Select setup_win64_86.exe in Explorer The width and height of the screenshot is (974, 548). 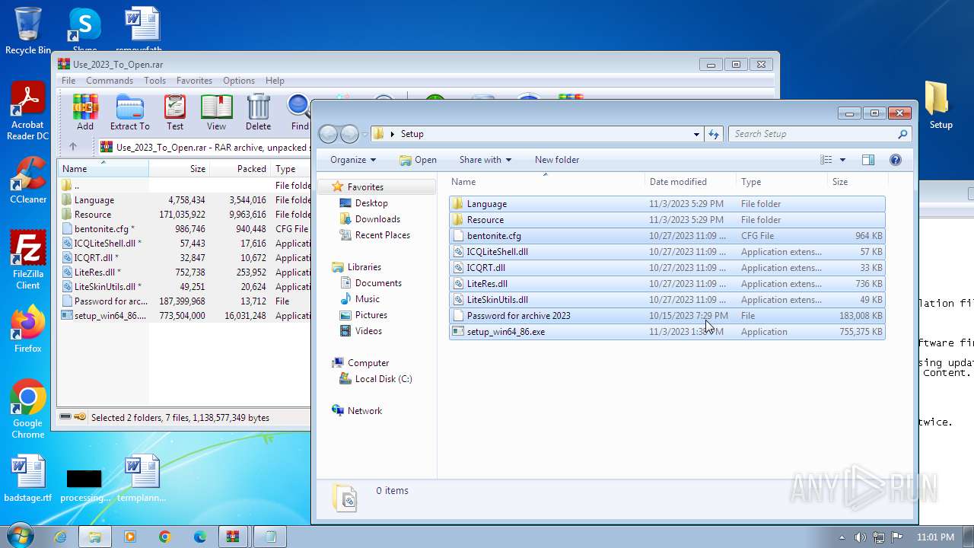click(667, 332)
